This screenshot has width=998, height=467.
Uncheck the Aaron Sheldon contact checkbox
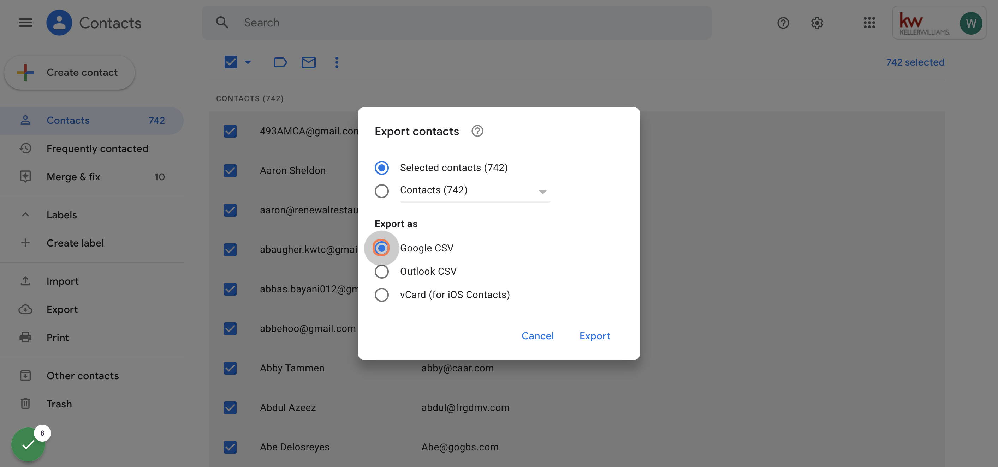230,171
